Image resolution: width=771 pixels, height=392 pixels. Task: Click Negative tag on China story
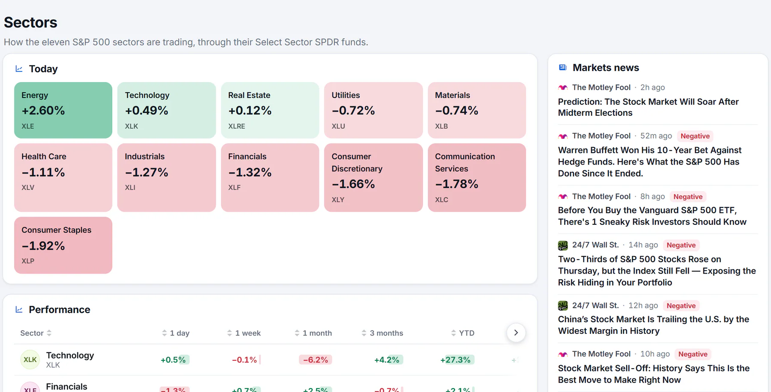(x=681, y=306)
